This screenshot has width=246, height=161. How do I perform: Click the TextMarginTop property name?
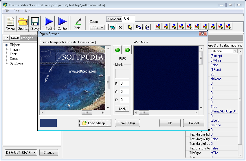[200, 144]
